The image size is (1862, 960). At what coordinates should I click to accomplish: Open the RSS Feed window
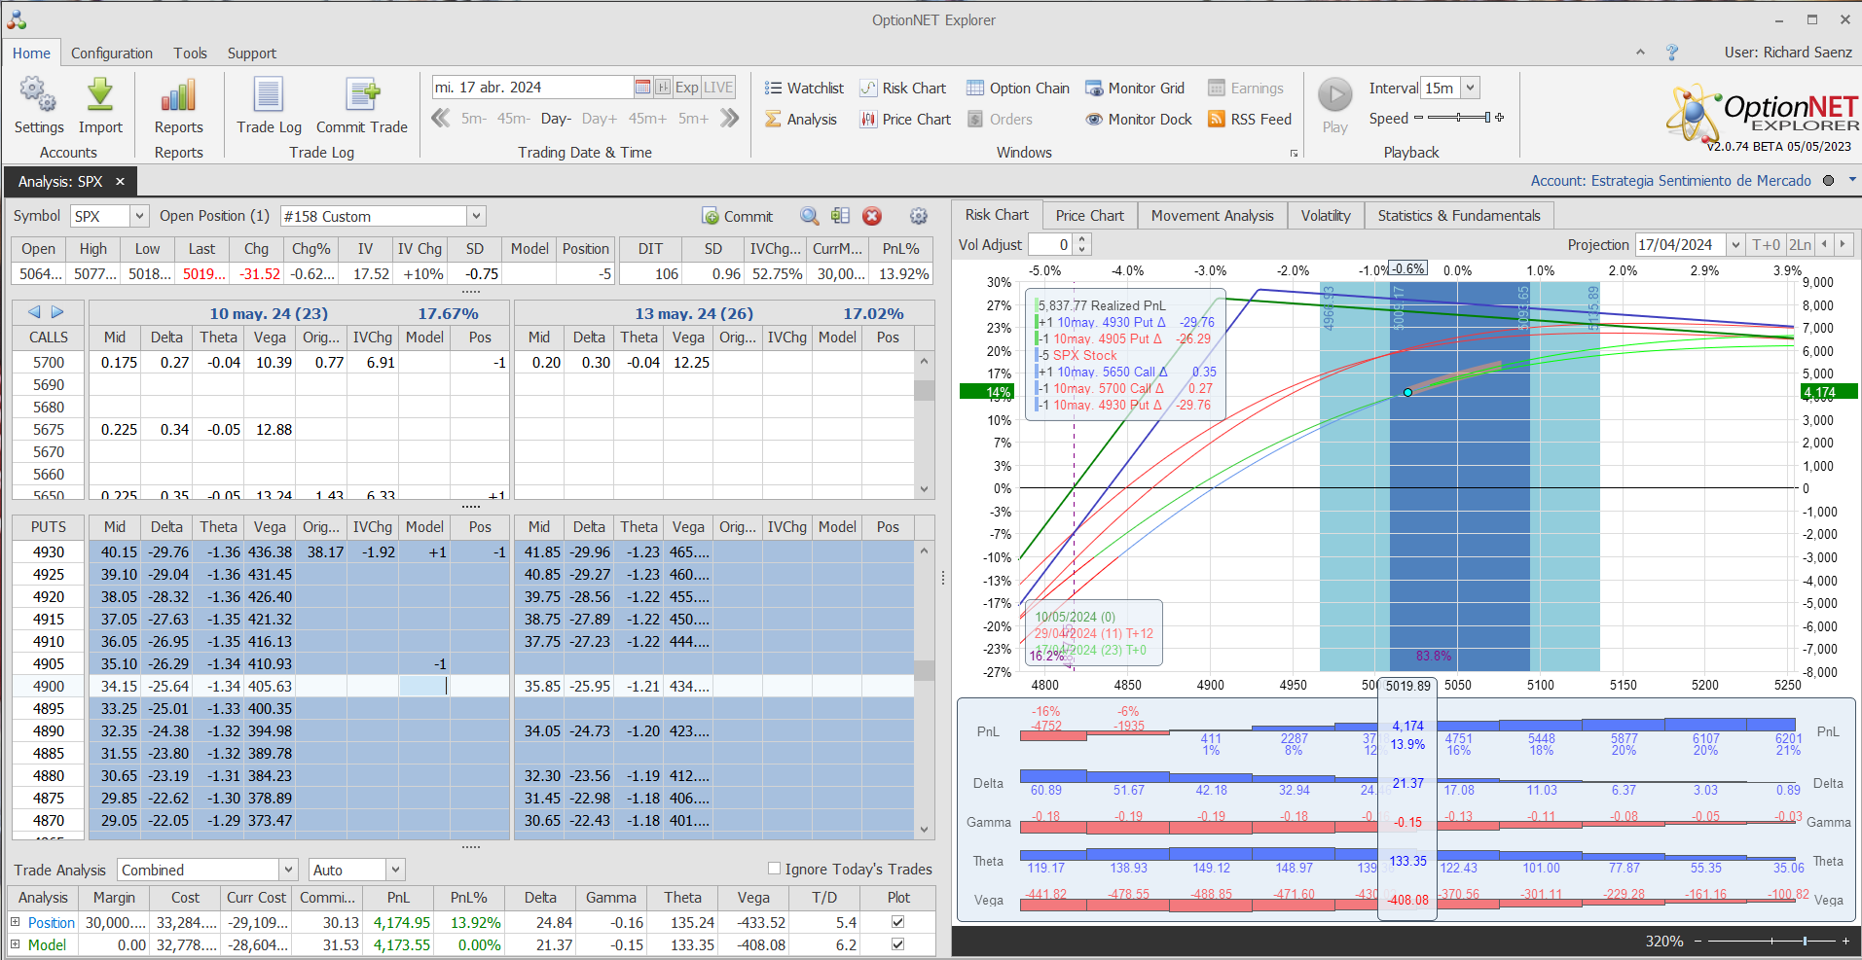(1250, 119)
